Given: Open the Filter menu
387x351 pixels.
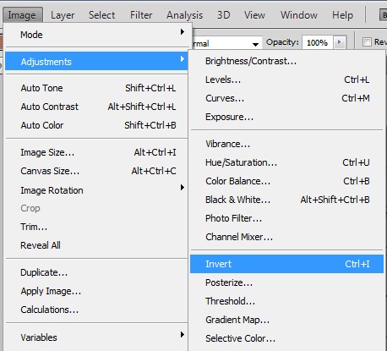Looking at the screenshot, I should tap(141, 15).
